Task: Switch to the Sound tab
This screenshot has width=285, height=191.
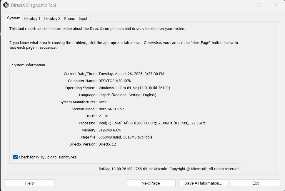Action: (x=69, y=18)
